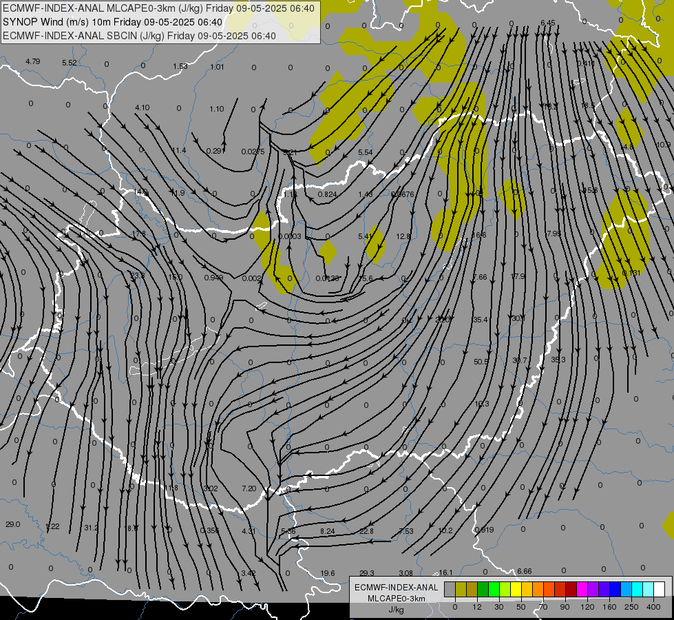Image resolution: width=674 pixels, height=620 pixels.
Task: Click map value 3.42
Action: [249, 573]
